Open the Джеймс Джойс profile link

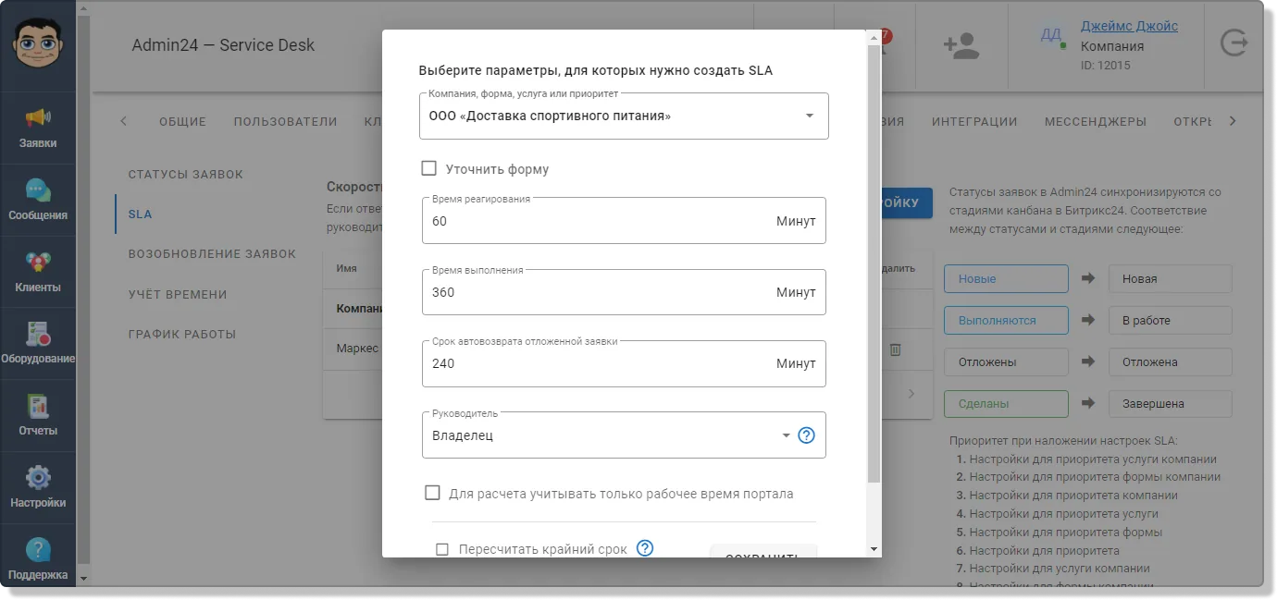pyautogui.click(x=1129, y=26)
